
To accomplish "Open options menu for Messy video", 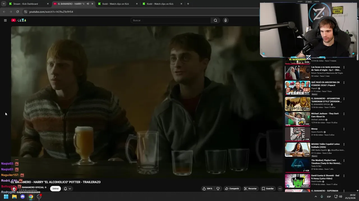I will (x=344, y=129).
